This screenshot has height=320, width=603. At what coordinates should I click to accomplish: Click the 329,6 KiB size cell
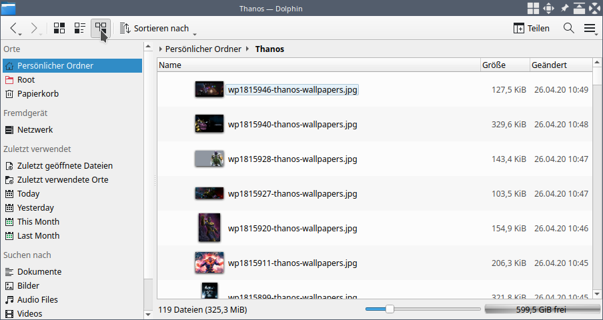[508, 125]
